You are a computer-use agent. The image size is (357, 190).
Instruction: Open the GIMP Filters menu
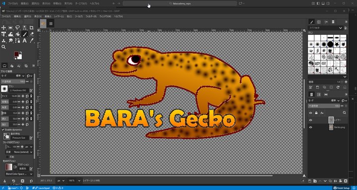[91, 17]
